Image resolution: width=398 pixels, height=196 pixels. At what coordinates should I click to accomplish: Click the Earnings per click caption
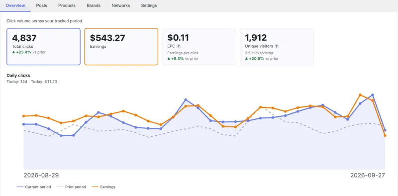[x=183, y=53]
